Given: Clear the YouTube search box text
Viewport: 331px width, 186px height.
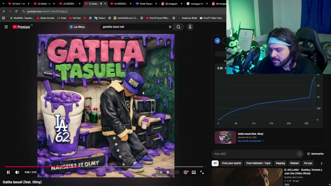Looking at the screenshot, I should pos(170,27).
